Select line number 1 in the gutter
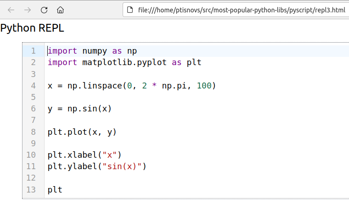The height and width of the screenshot is (204, 349). [x=33, y=51]
